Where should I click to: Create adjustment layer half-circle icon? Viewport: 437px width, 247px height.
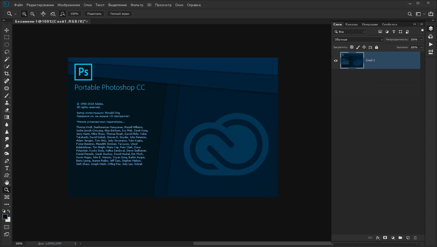tap(393, 238)
